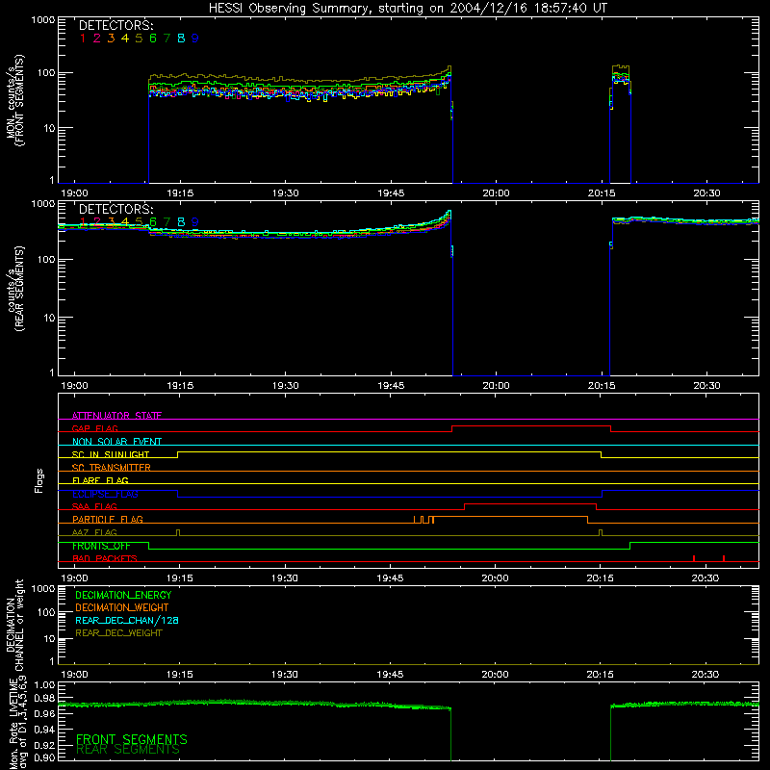Click the NON_SOLAR_EVENT flag label
770x770 pixels.
click(x=116, y=442)
